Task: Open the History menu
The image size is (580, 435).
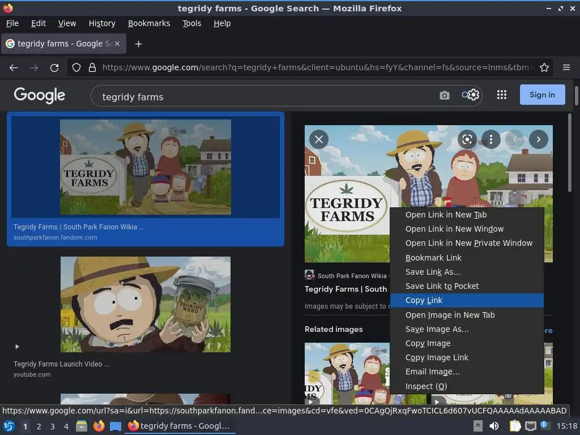Action: coord(102,23)
